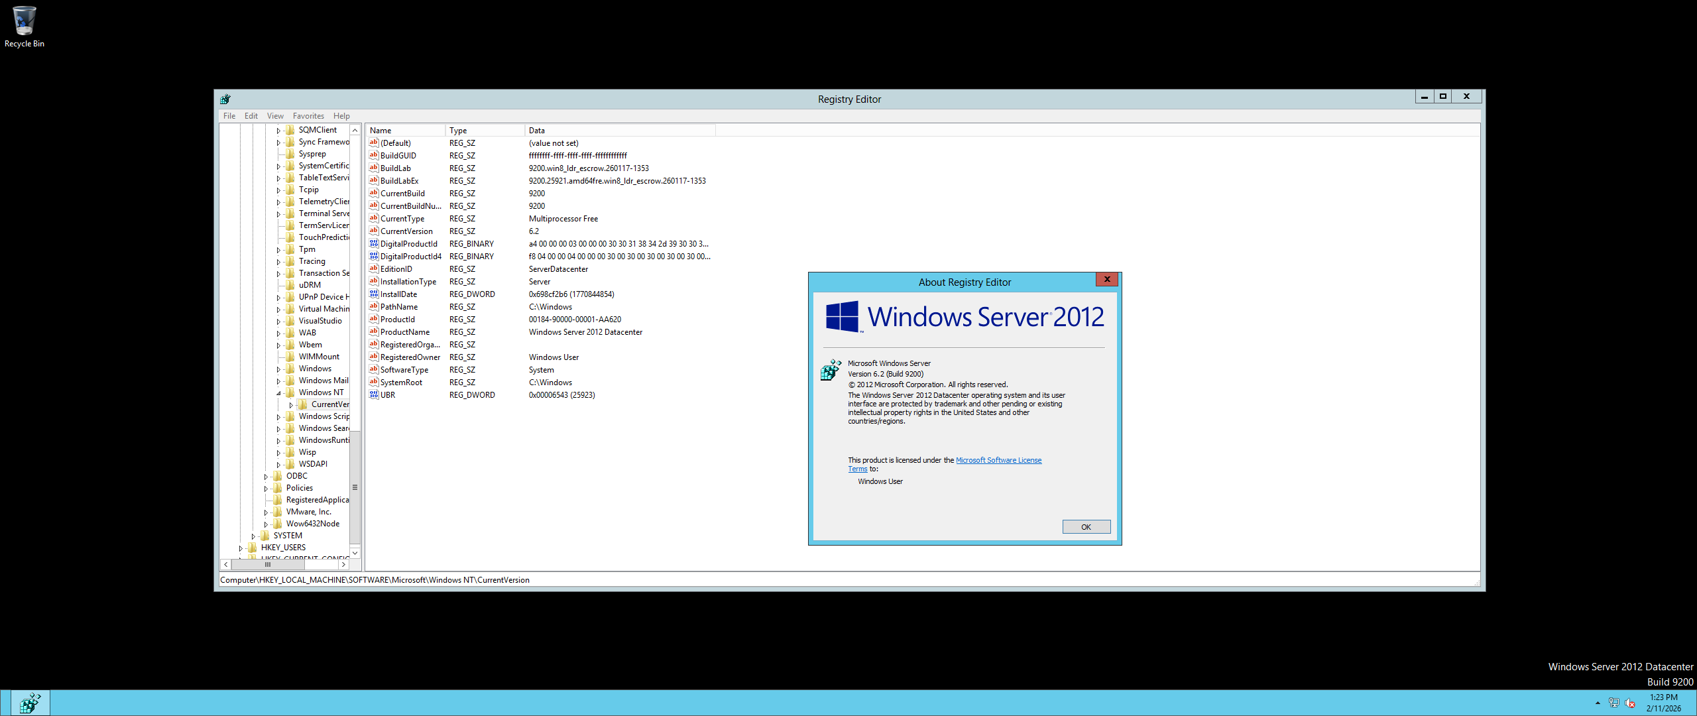Click the muted speaker tray icon
1697x716 pixels.
coord(1630,703)
